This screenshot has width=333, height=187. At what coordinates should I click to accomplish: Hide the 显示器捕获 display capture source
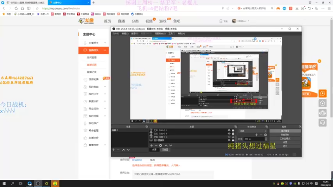(x=229, y=140)
